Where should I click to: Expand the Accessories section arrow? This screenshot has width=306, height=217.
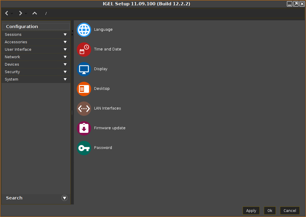(x=65, y=42)
